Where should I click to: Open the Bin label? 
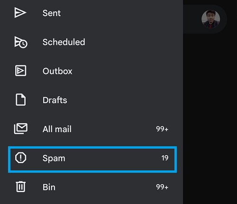pos(49,187)
